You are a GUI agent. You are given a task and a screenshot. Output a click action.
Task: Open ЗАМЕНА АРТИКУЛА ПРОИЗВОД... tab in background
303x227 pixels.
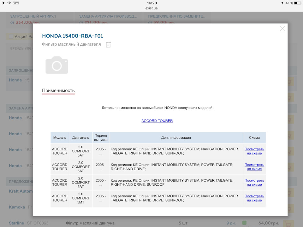pos(108,16)
